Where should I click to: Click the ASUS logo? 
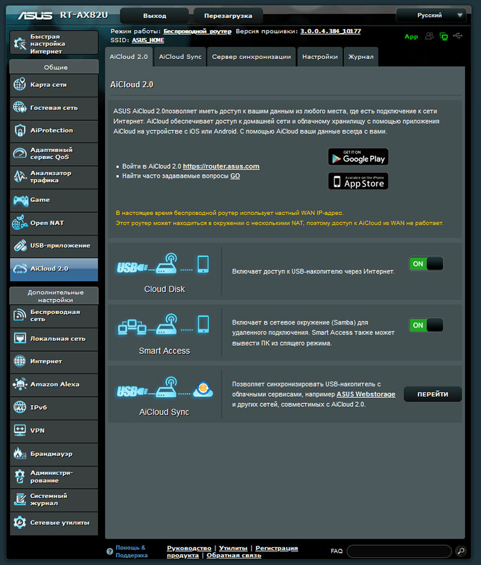pyautogui.click(x=35, y=16)
